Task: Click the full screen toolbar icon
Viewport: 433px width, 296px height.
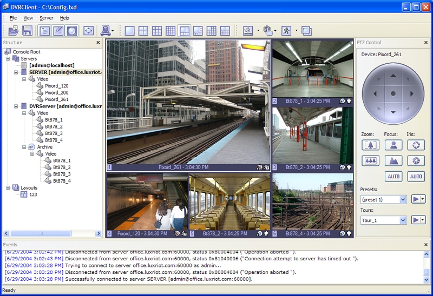Action: (89, 31)
